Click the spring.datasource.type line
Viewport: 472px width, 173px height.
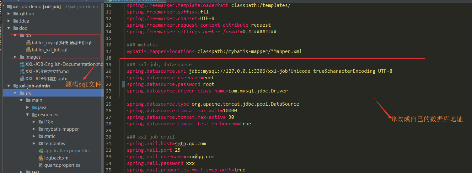point(213,104)
